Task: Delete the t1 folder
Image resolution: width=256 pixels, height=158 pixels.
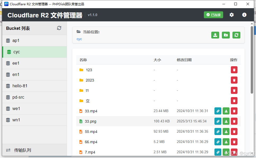Action: click(x=234, y=90)
